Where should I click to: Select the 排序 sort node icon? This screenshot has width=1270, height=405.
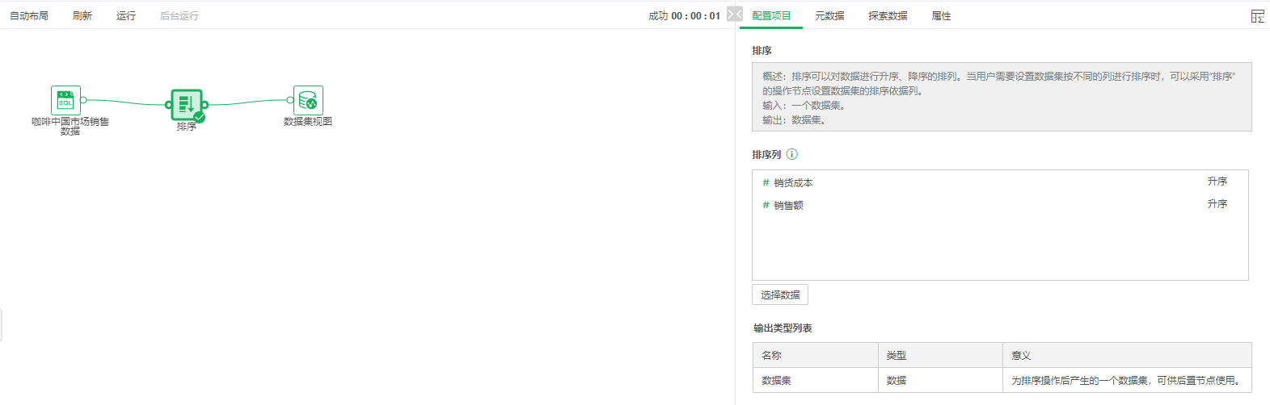coord(187,104)
